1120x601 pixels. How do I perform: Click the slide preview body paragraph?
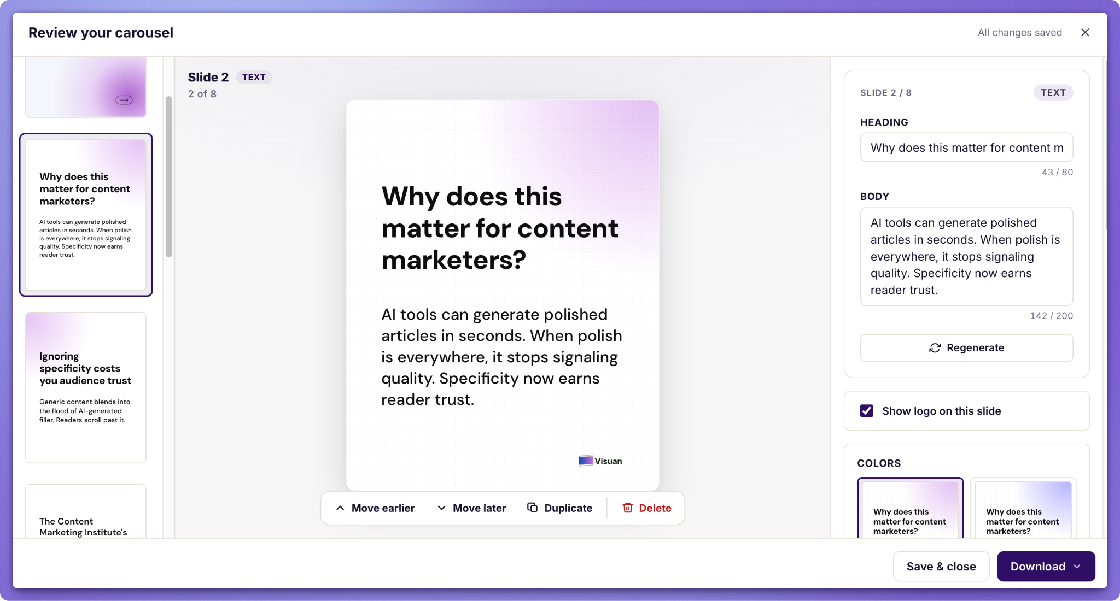[501, 357]
